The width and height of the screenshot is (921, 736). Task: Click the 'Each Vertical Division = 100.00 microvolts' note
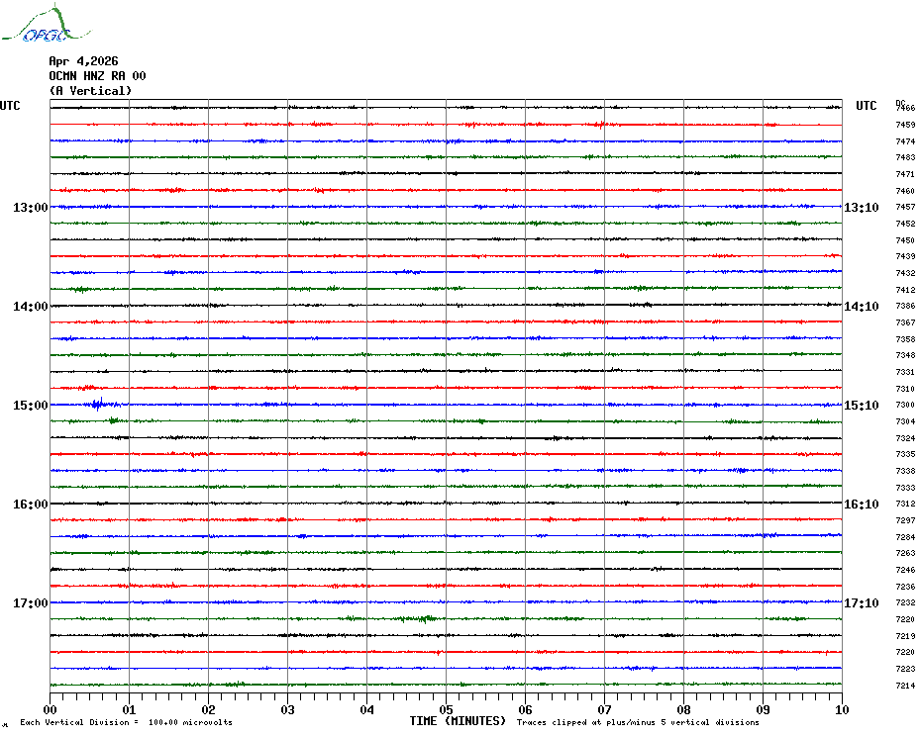pyautogui.click(x=127, y=722)
